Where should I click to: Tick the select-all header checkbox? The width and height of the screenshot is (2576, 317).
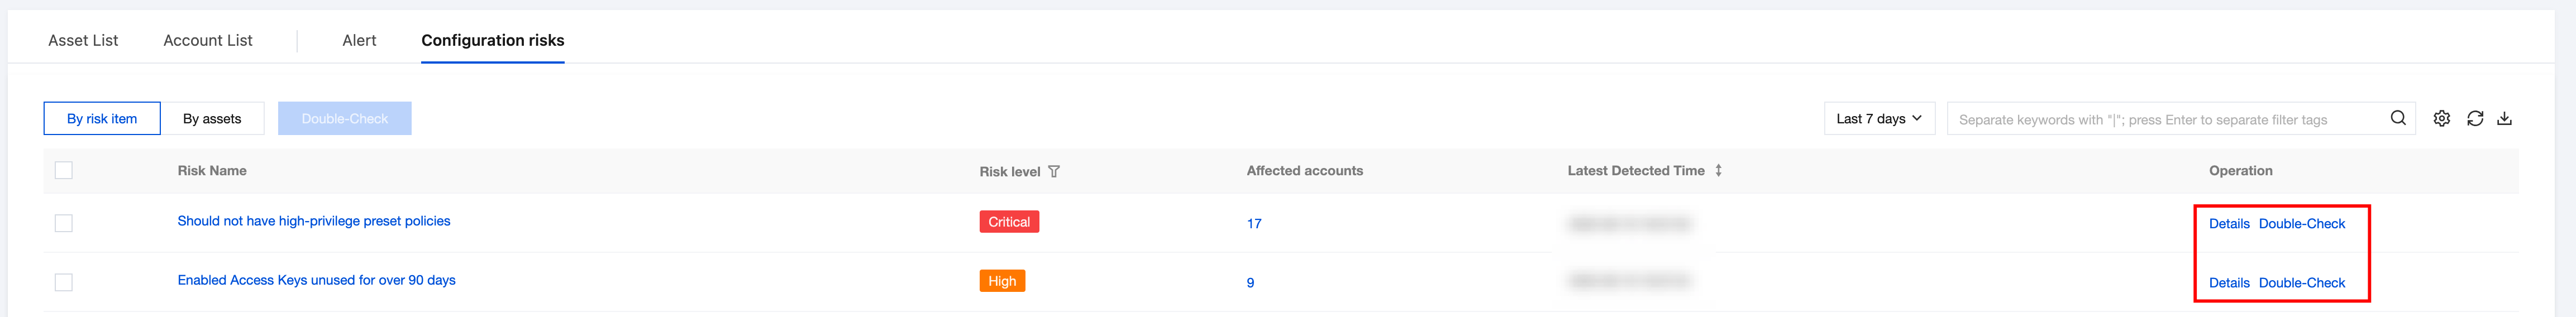(64, 171)
